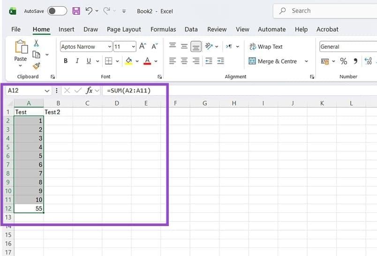Open the General number format dropdown
Screen dimensions: 377x256
(348, 46)
